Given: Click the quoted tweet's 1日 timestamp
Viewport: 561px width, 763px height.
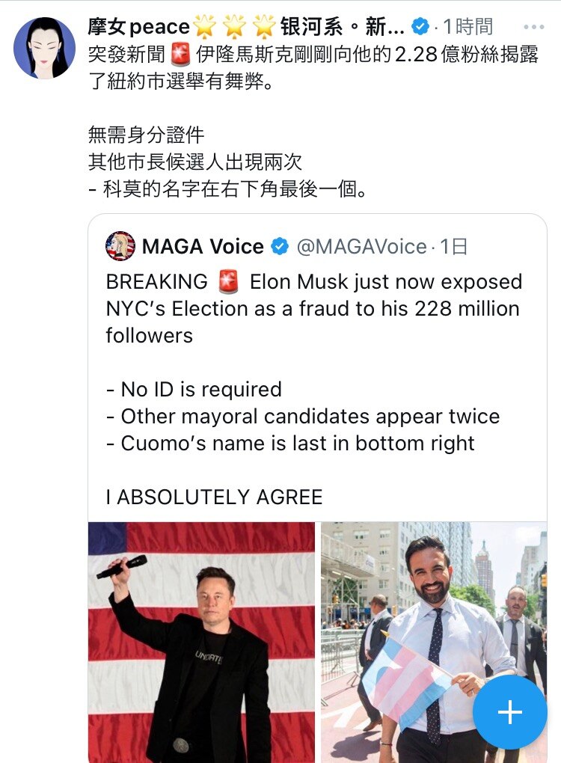Looking at the screenshot, I should (454, 246).
